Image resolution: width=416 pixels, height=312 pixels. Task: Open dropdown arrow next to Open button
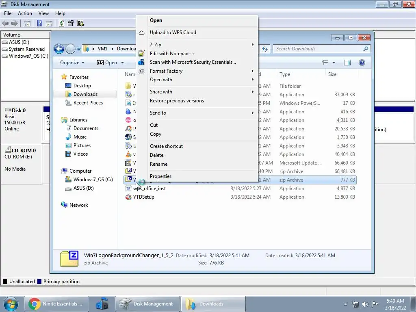tap(122, 63)
